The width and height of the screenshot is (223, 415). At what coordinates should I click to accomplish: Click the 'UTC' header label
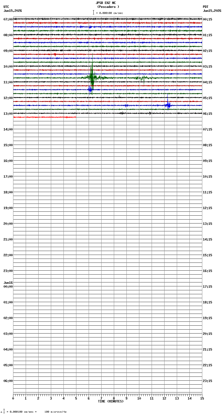[x=6, y=7]
